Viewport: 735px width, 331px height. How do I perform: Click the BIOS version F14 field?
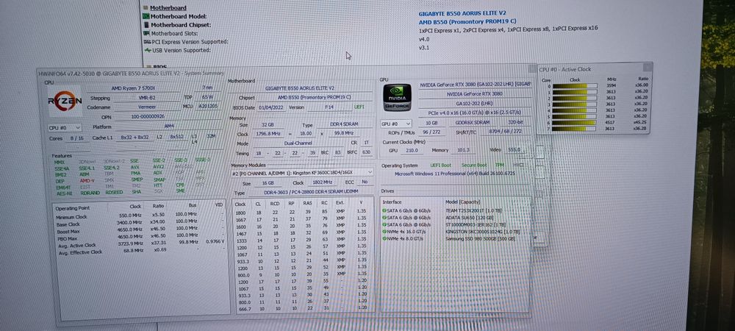[330, 107]
